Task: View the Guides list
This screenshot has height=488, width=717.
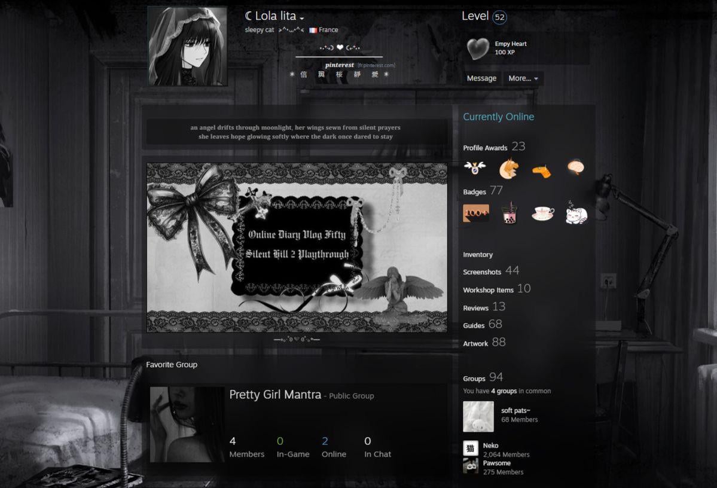Action: pyautogui.click(x=474, y=326)
